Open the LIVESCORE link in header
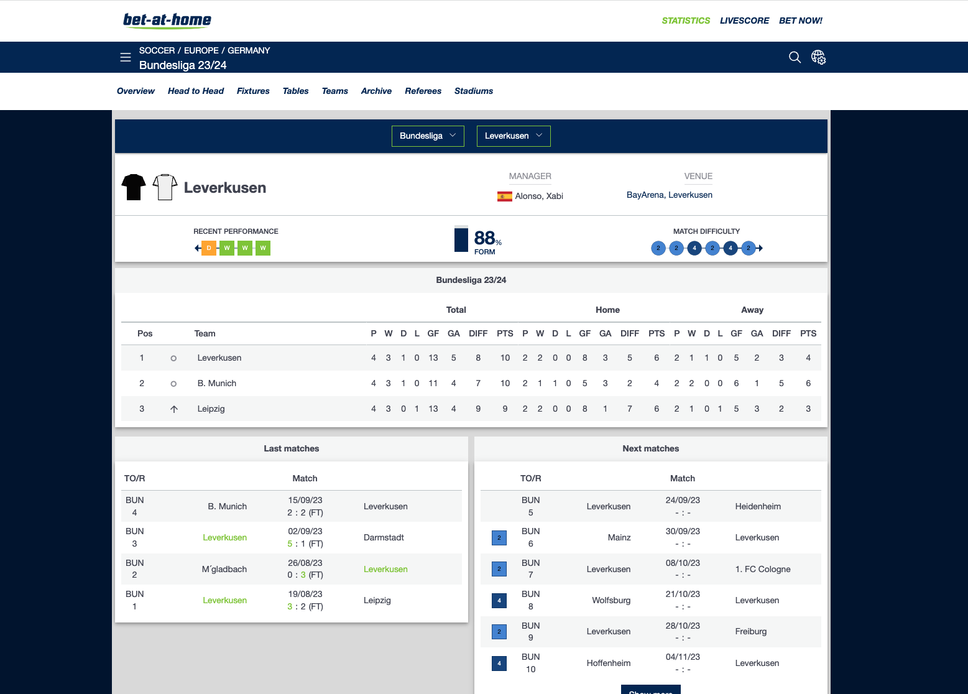968x694 pixels. (744, 21)
